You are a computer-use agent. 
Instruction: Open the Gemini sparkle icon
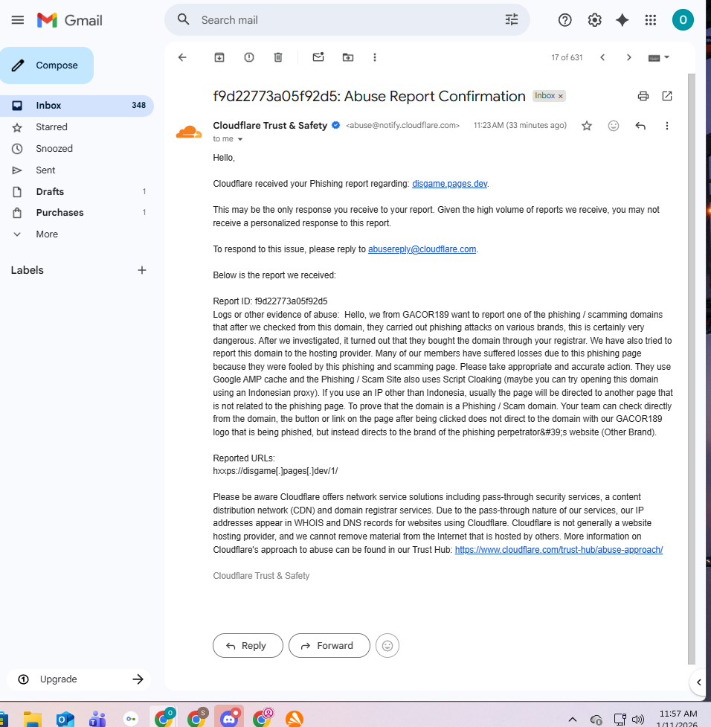click(x=622, y=20)
